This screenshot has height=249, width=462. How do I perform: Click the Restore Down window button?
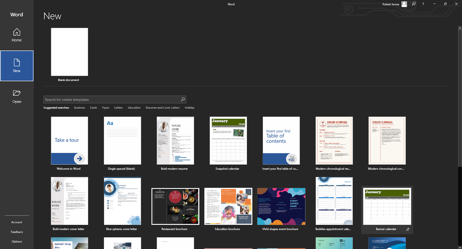445,4
